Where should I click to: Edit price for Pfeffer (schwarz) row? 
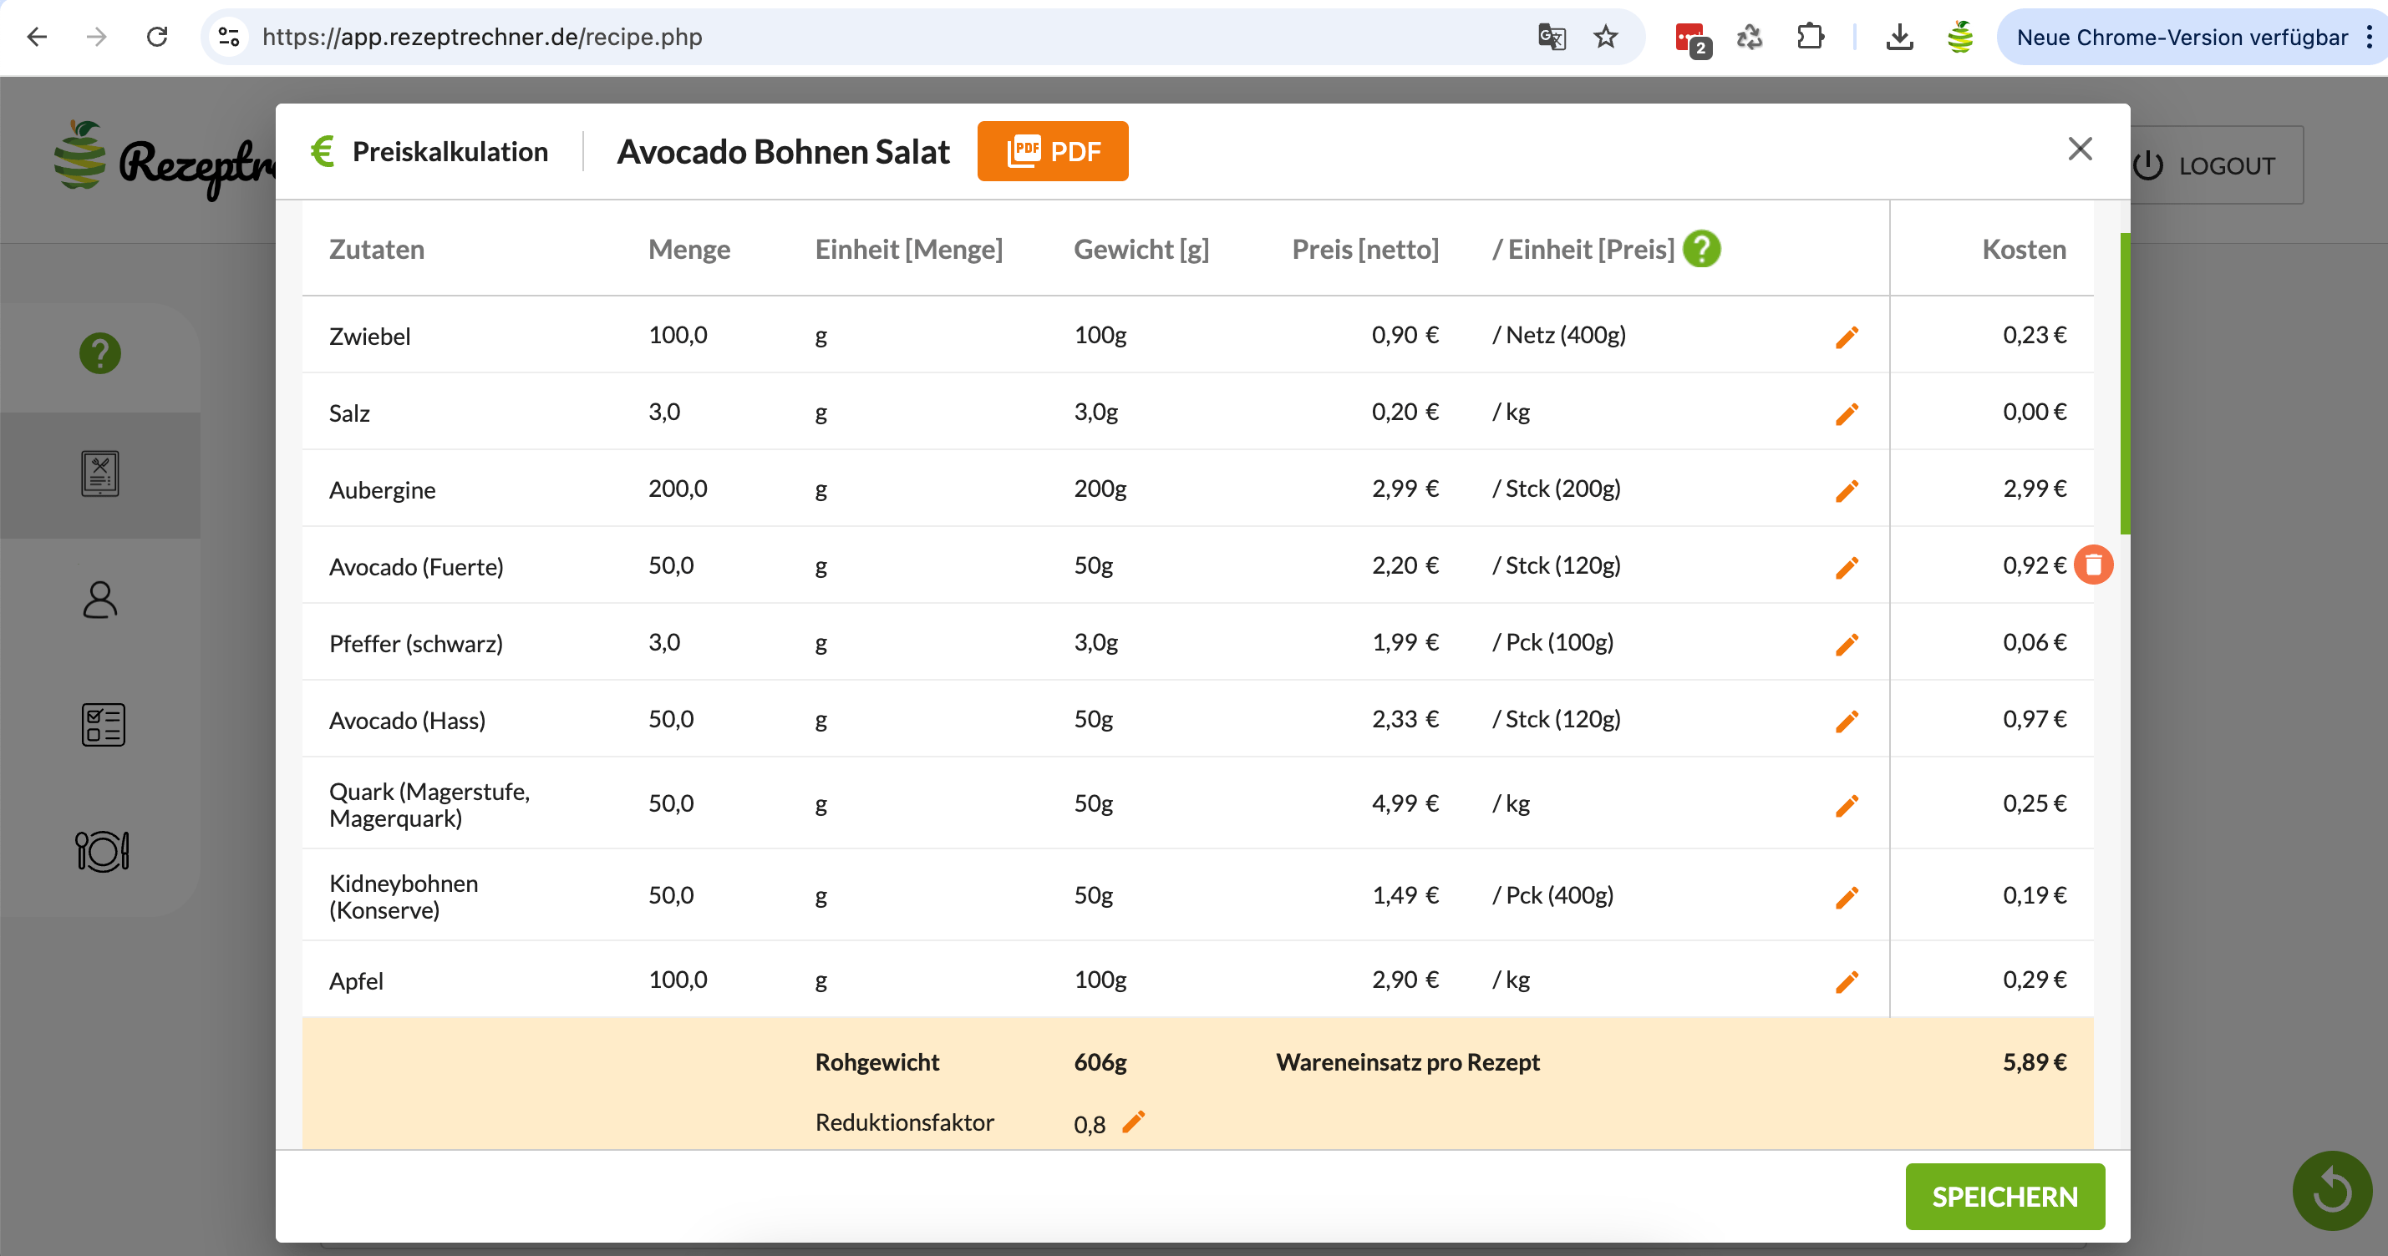(x=1847, y=645)
